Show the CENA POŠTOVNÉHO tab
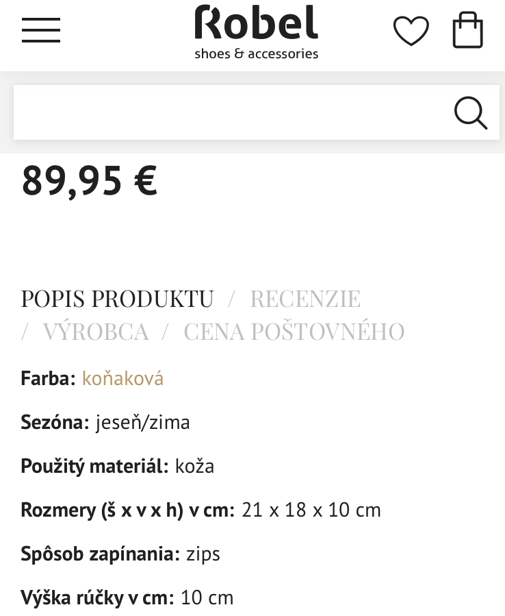This screenshot has height=616, width=505. point(294,332)
